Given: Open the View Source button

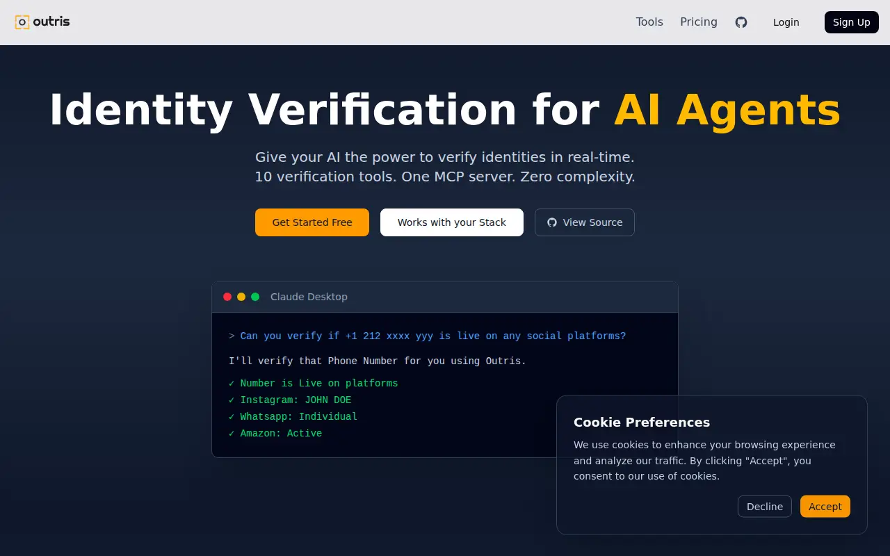Looking at the screenshot, I should (x=585, y=222).
